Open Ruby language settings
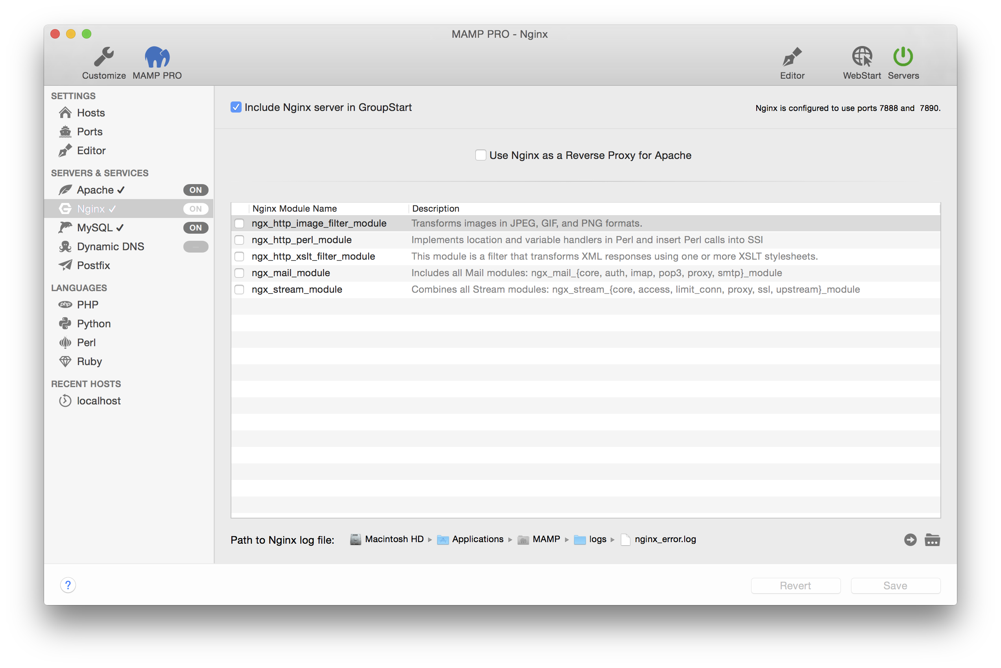Image resolution: width=1001 pixels, height=668 pixels. pos(89,362)
